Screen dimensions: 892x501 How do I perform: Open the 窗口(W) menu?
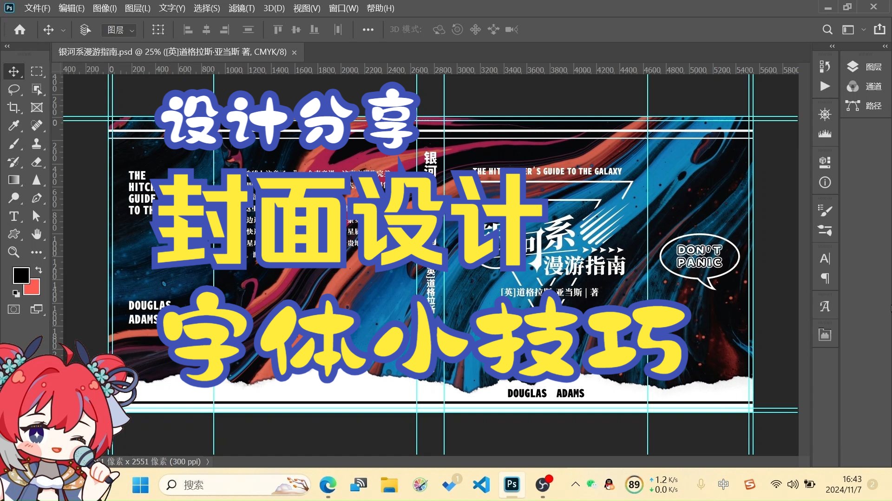point(344,8)
